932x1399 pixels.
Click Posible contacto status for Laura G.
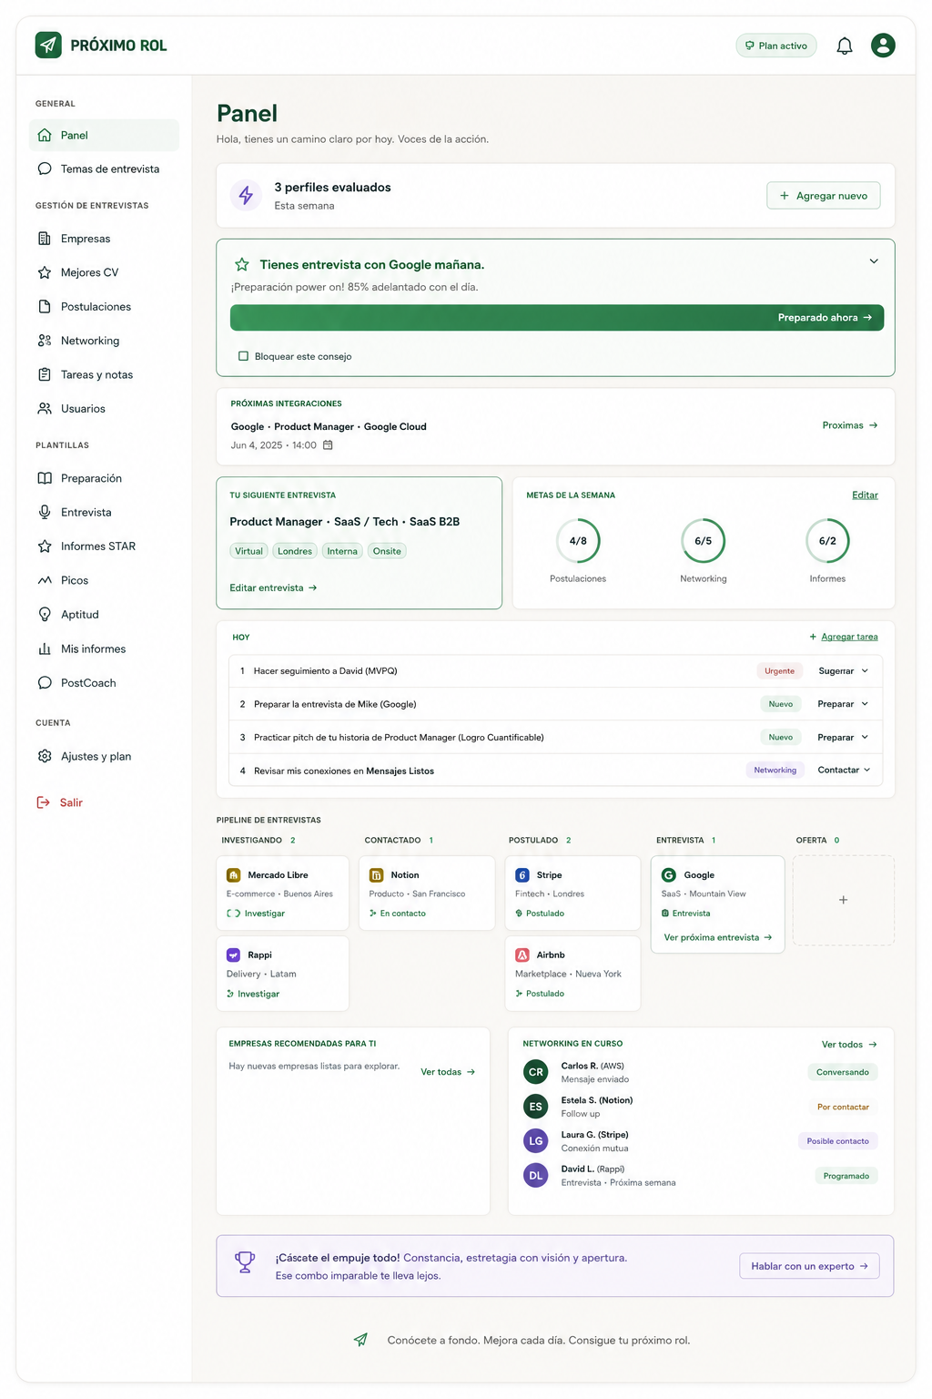(837, 1141)
